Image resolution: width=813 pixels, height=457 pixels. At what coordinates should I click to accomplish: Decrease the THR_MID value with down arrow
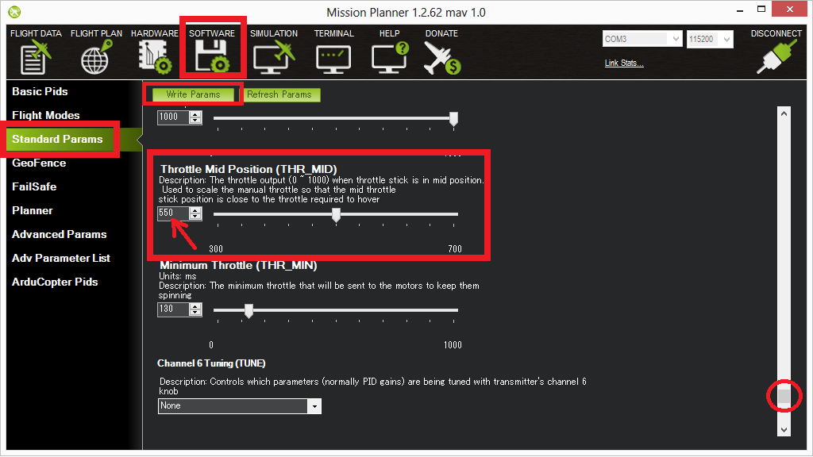pyautogui.click(x=195, y=217)
